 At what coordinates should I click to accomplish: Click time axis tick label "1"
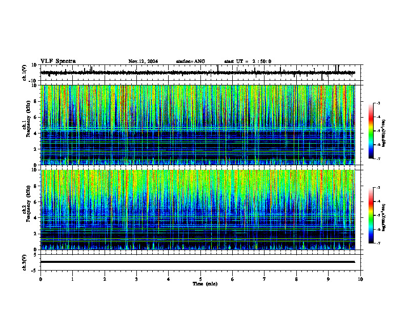pyautogui.click(x=72, y=279)
